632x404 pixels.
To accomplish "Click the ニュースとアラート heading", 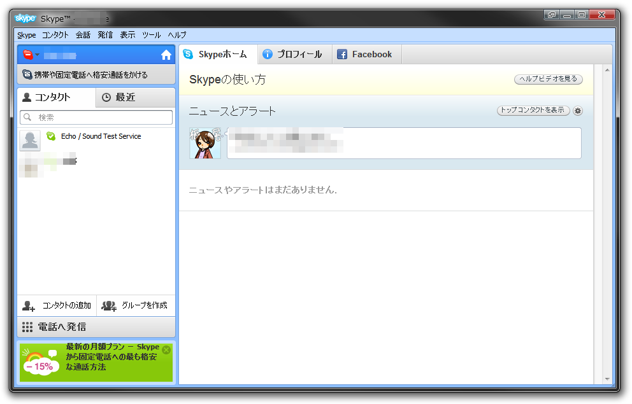I will click(232, 111).
